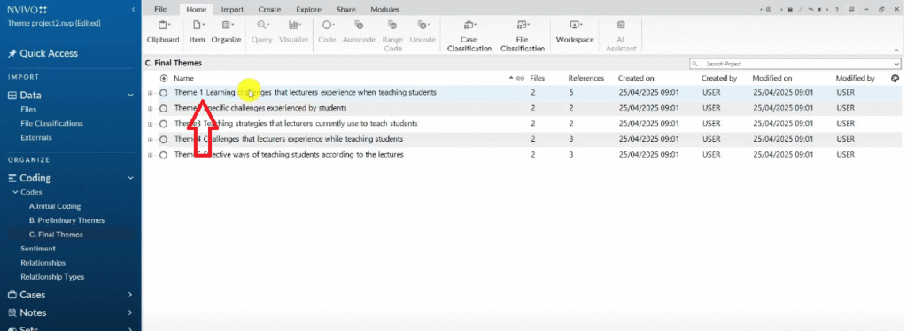Viewport: 907px width, 331px height.
Task: Expand the Specific challenges experienced by students node
Action: tap(151, 108)
